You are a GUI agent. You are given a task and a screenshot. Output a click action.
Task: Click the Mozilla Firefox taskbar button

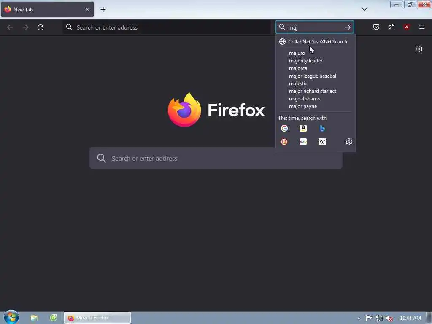pos(97,318)
